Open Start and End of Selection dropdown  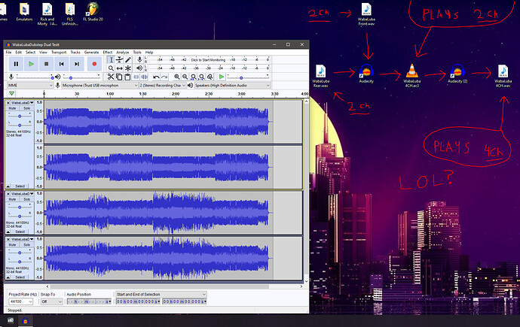click(x=161, y=294)
